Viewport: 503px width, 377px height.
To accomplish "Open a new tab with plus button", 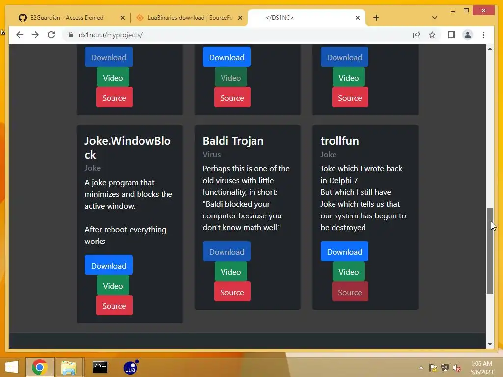I will click(376, 18).
